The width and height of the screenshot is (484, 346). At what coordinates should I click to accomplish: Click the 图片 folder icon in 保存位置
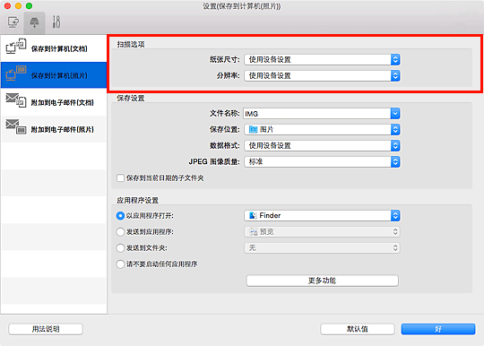click(253, 130)
